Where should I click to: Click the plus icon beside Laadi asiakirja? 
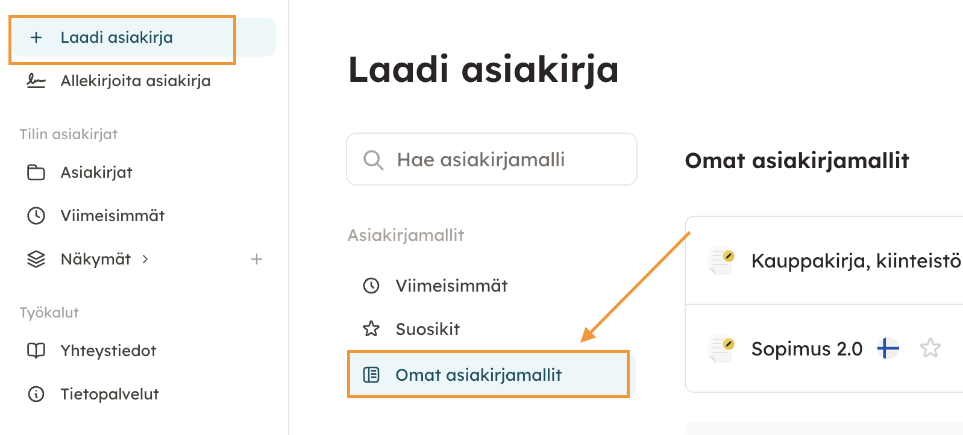click(36, 37)
